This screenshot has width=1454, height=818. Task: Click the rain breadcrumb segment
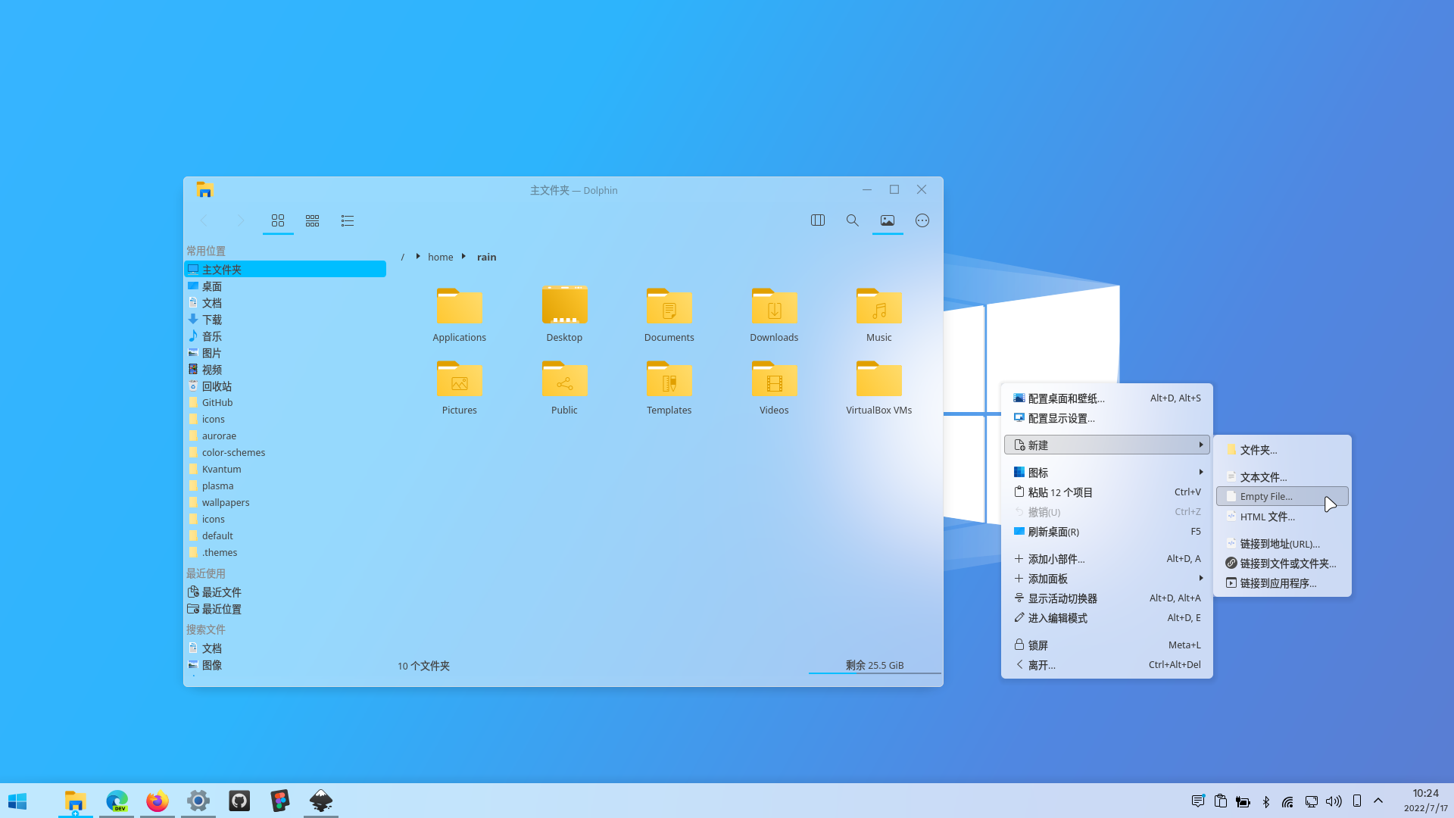(x=486, y=257)
